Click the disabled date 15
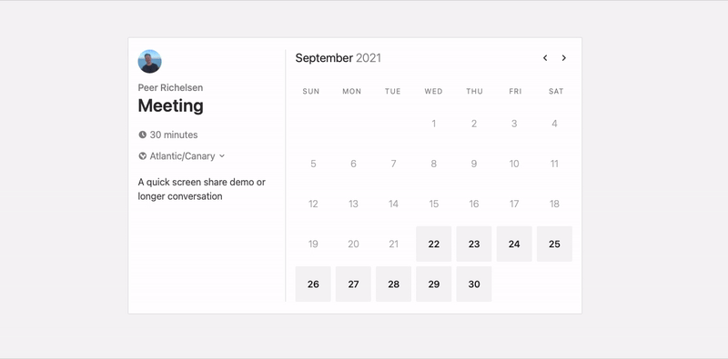728x359 pixels. pyautogui.click(x=434, y=204)
